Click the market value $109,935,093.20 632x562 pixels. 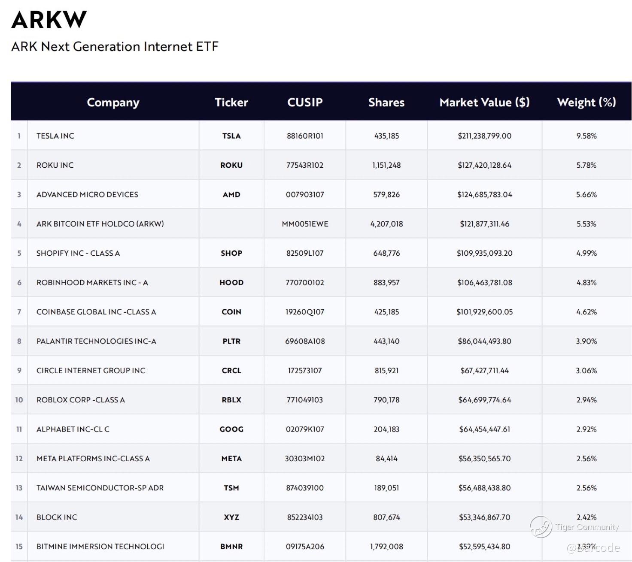pos(485,253)
